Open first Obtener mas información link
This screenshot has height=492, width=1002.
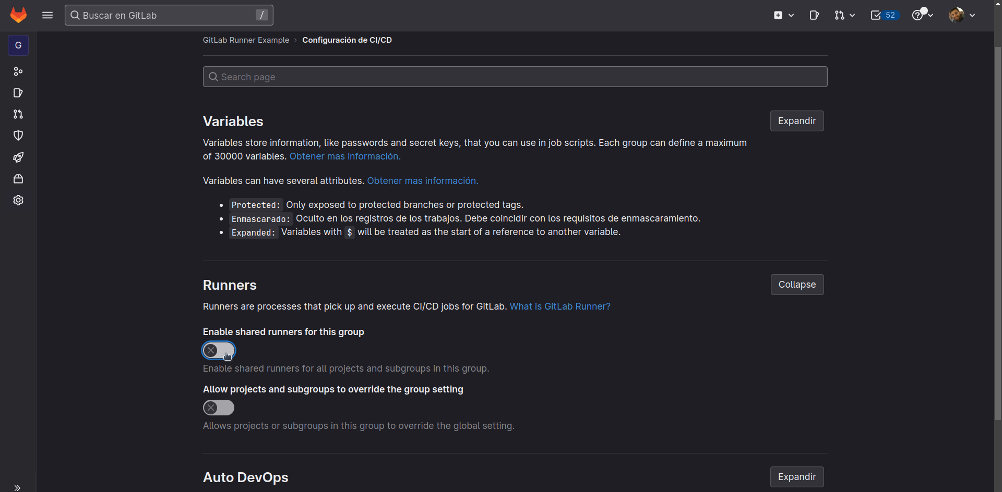(345, 156)
